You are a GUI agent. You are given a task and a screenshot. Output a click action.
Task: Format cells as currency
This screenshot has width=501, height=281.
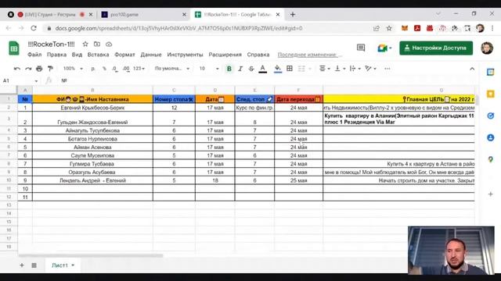point(93,69)
